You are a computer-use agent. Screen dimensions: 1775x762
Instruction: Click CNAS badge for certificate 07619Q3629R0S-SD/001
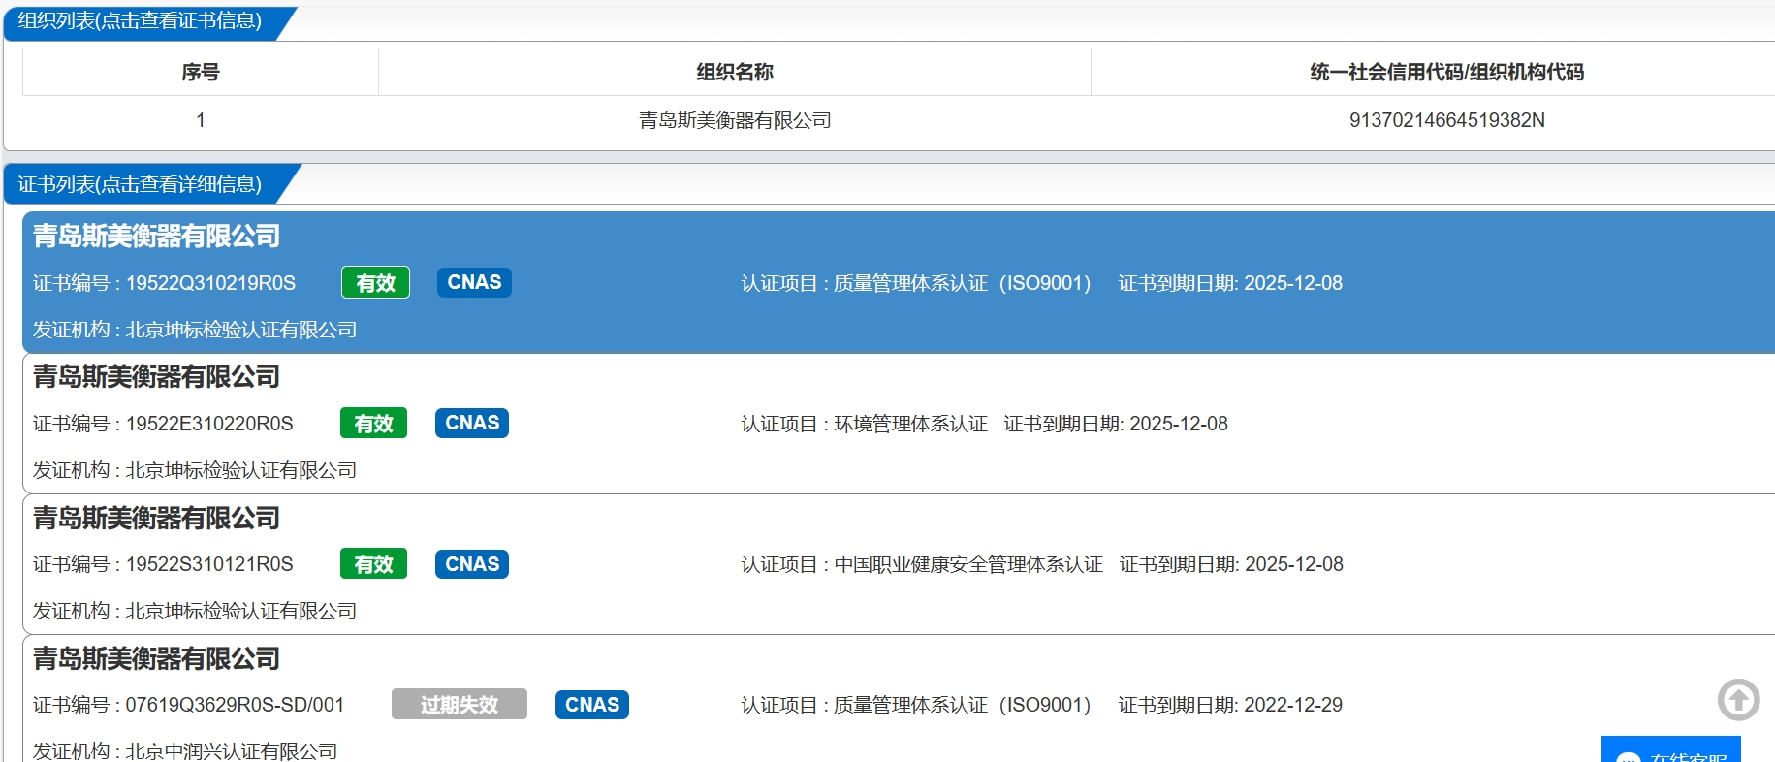pyautogui.click(x=592, y=705)
